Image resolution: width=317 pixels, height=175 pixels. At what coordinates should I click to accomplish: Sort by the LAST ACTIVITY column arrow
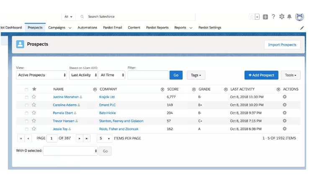[x=278, y=89]
